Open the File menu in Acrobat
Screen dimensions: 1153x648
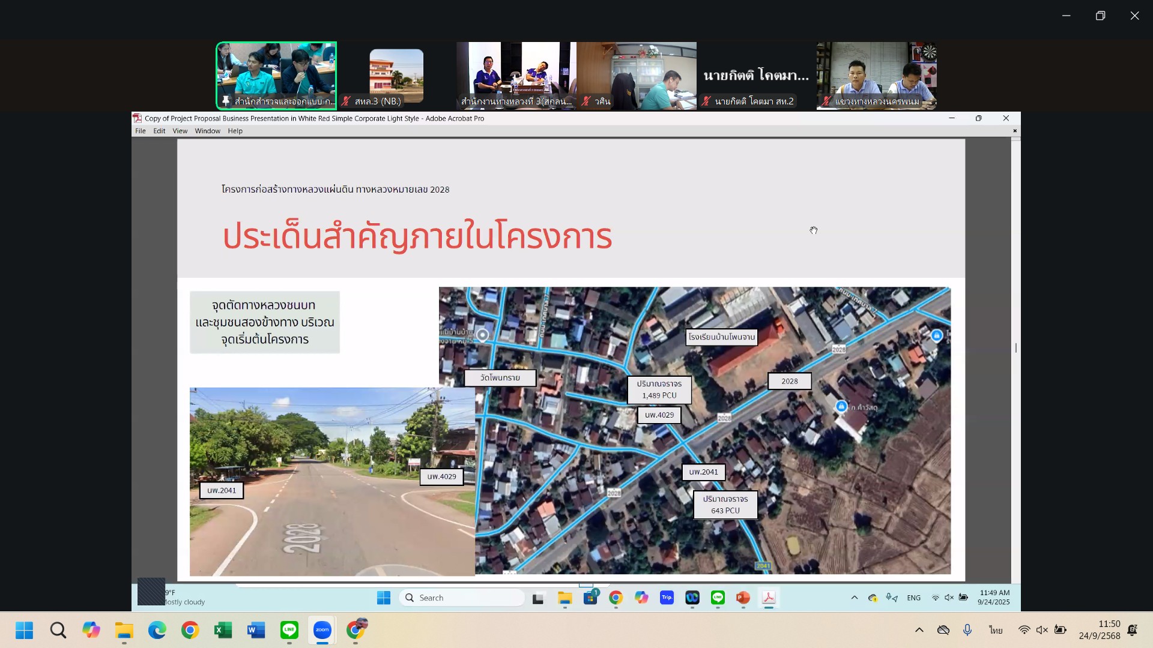coord(140,131)
